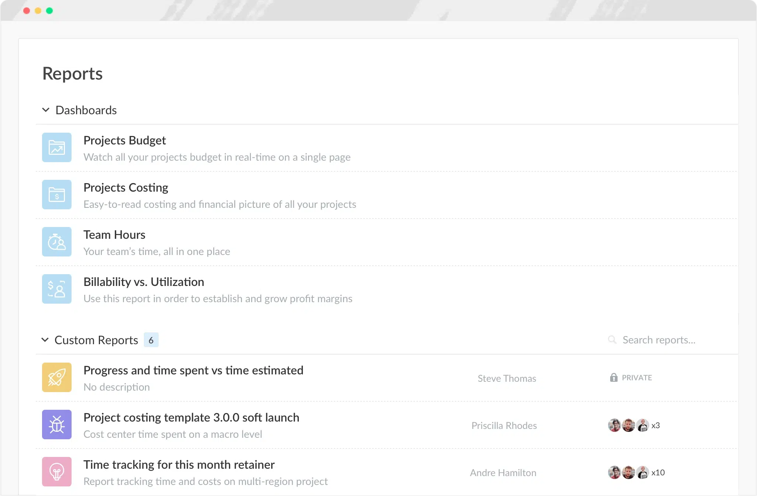
Task: Collapse the Custom Reports section
Action: coord(46,340)
